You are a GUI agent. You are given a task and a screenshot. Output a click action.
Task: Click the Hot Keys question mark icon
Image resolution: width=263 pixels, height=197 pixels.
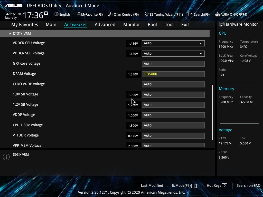tap(224, 186)
